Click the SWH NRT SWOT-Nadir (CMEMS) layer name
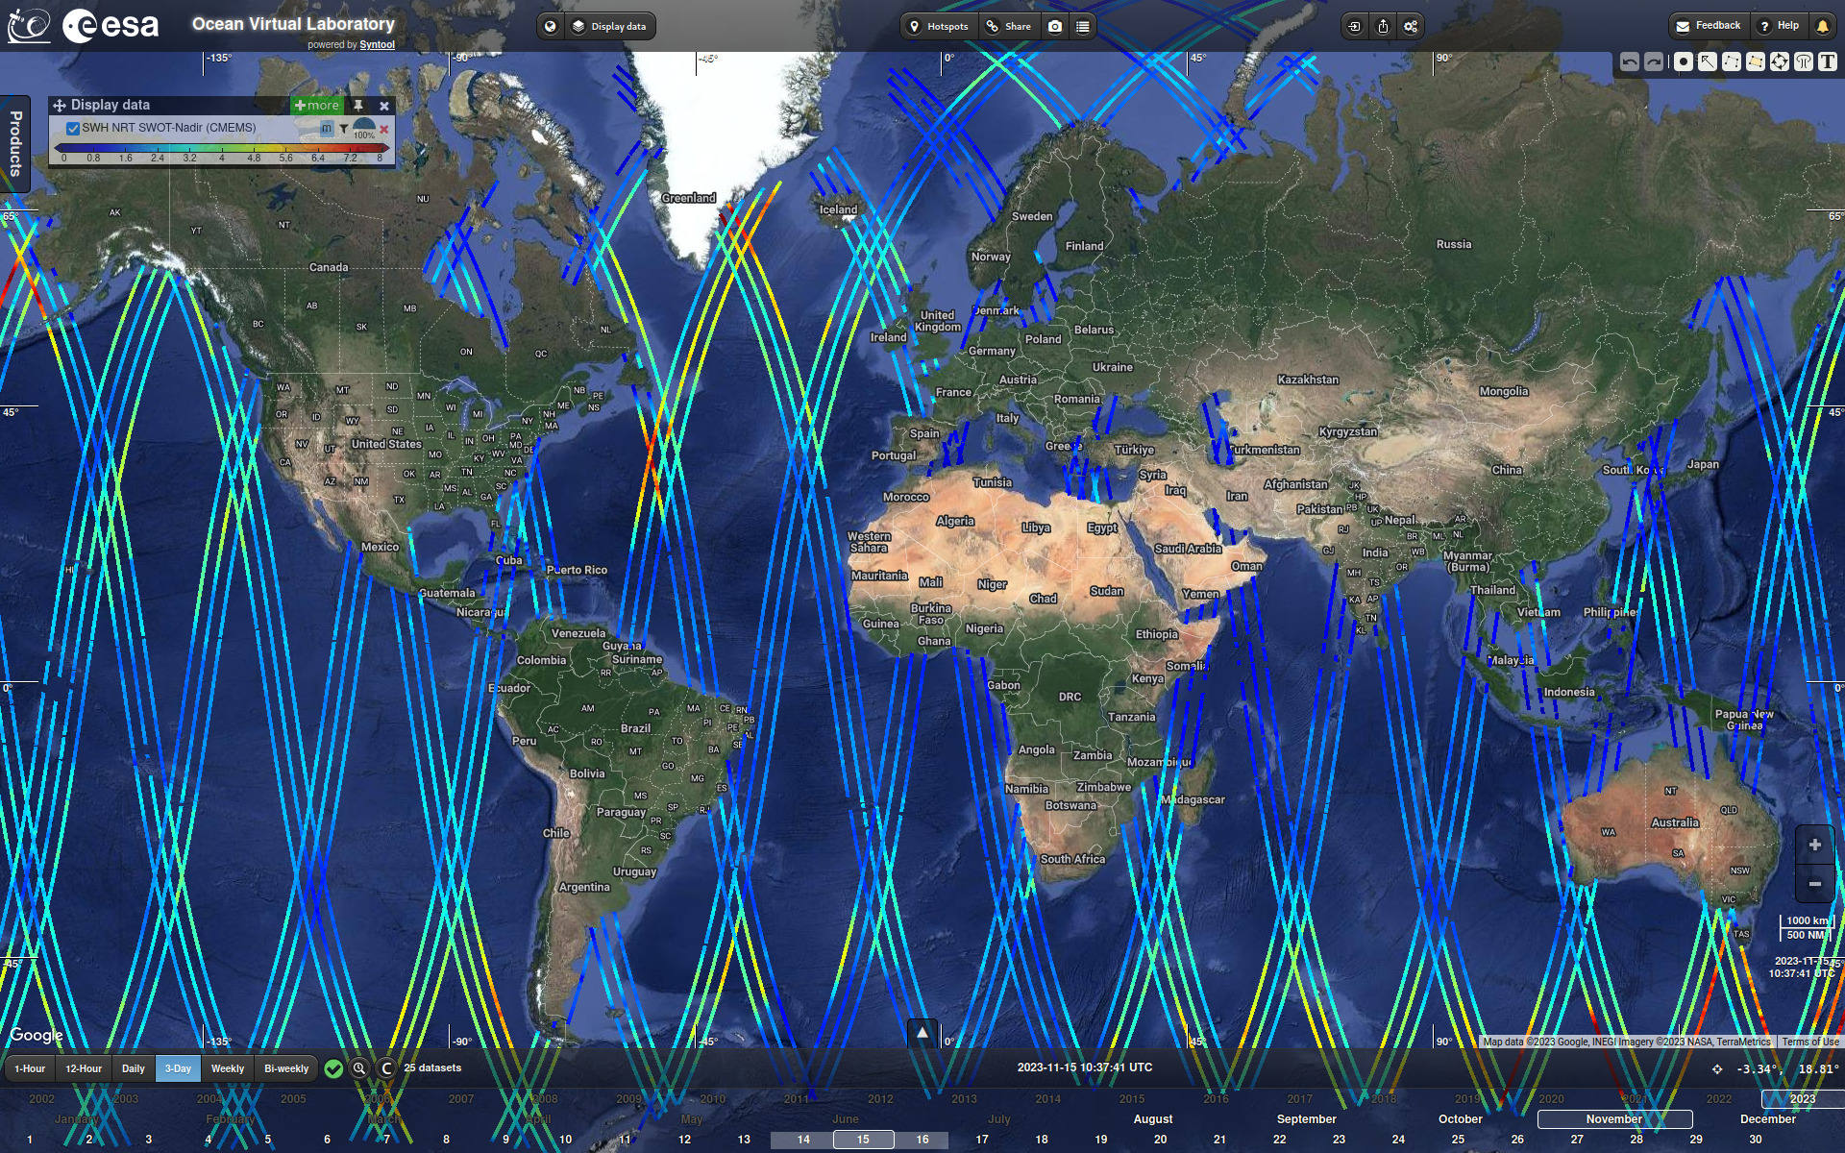This screenshot has height=1153, width=1845. [169, 128]
